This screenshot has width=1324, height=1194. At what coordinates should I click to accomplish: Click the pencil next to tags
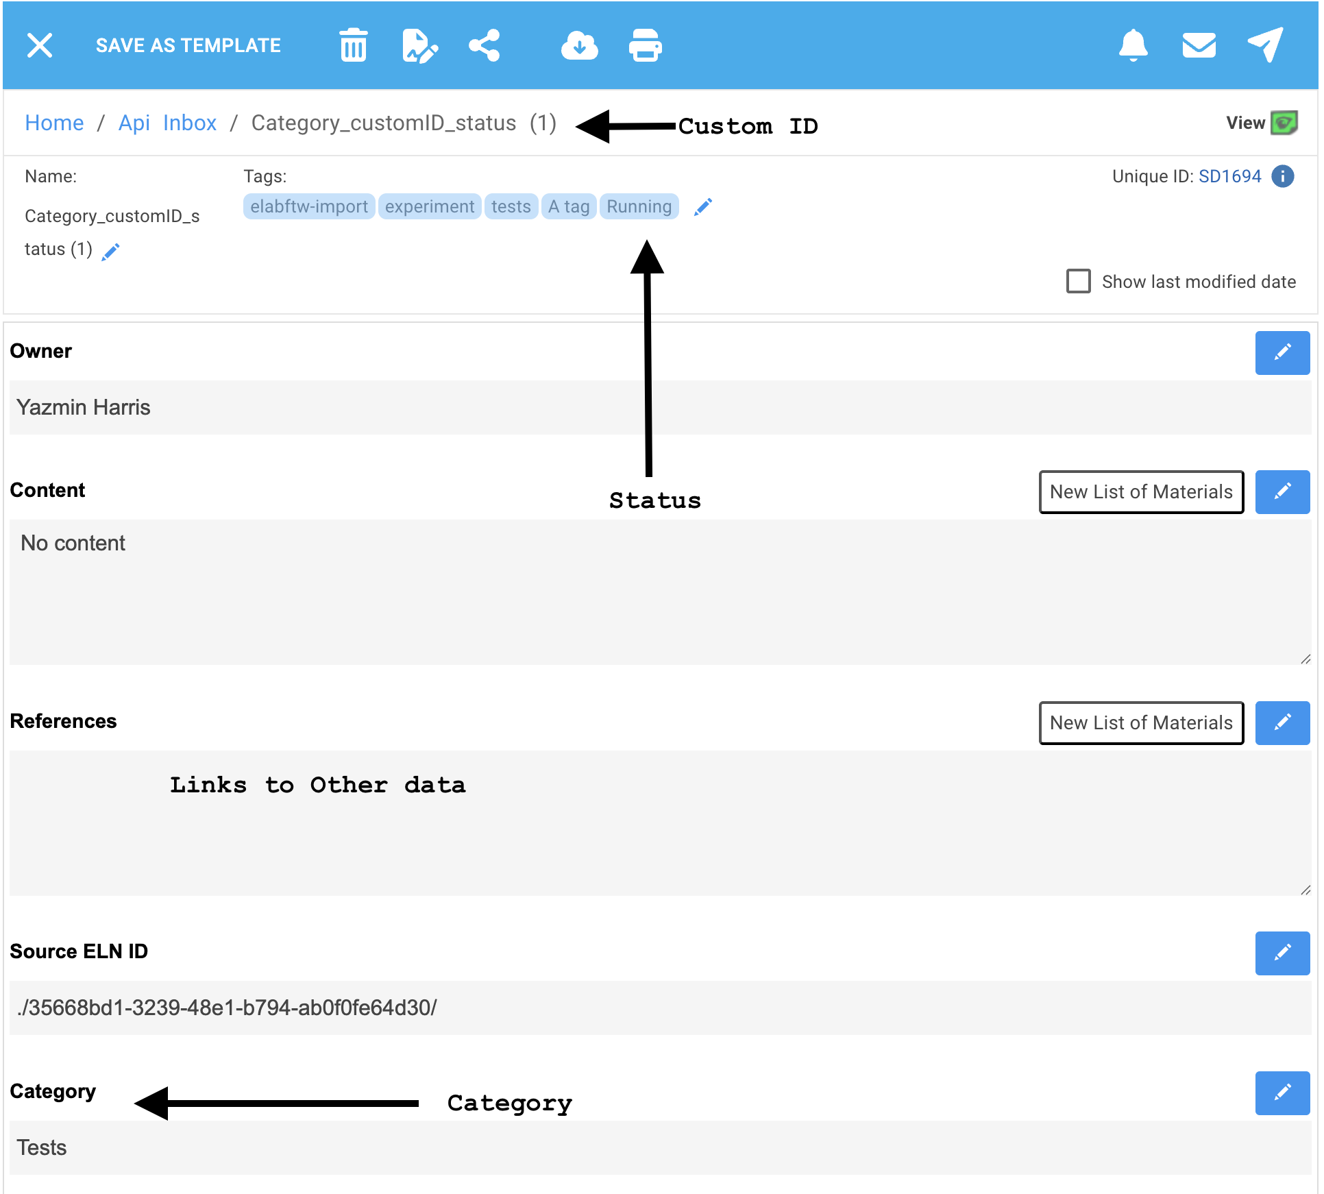[703, 207]
